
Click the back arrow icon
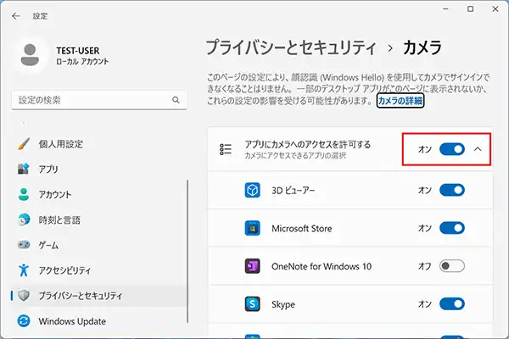pos(15,16)
